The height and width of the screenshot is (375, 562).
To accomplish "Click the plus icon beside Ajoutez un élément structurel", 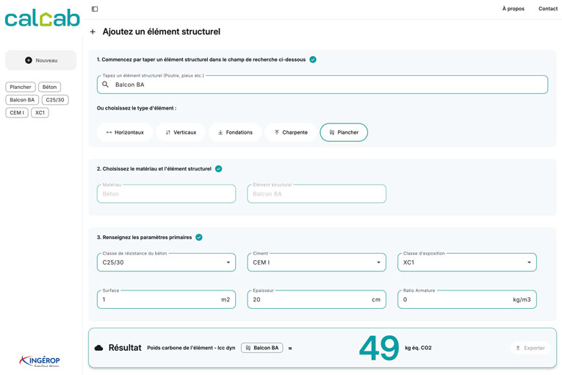I will [x=93, y=32].
